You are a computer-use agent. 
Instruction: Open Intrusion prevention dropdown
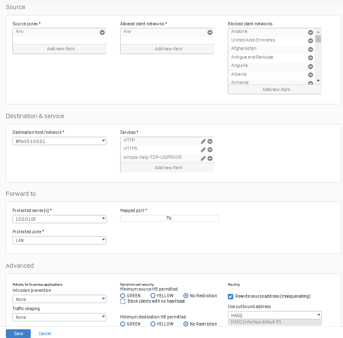click(59, 299)
